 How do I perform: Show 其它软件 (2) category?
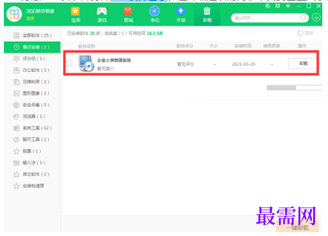pyautogui.click(x=32, y=174)
